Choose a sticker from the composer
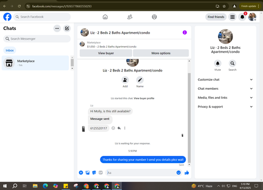The image size is (263, 190). pos(94,173)
